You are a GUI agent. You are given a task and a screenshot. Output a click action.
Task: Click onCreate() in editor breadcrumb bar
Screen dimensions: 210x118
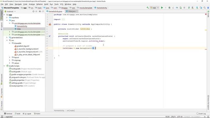click(x=71, y=110)
